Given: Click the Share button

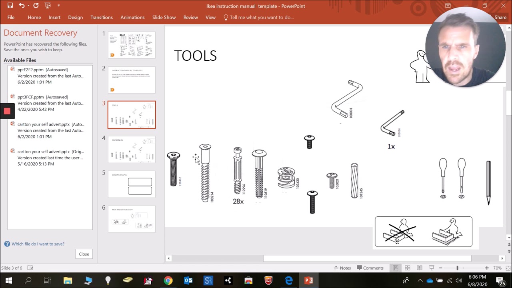Looking at the screenshot, I should [500, 17].
